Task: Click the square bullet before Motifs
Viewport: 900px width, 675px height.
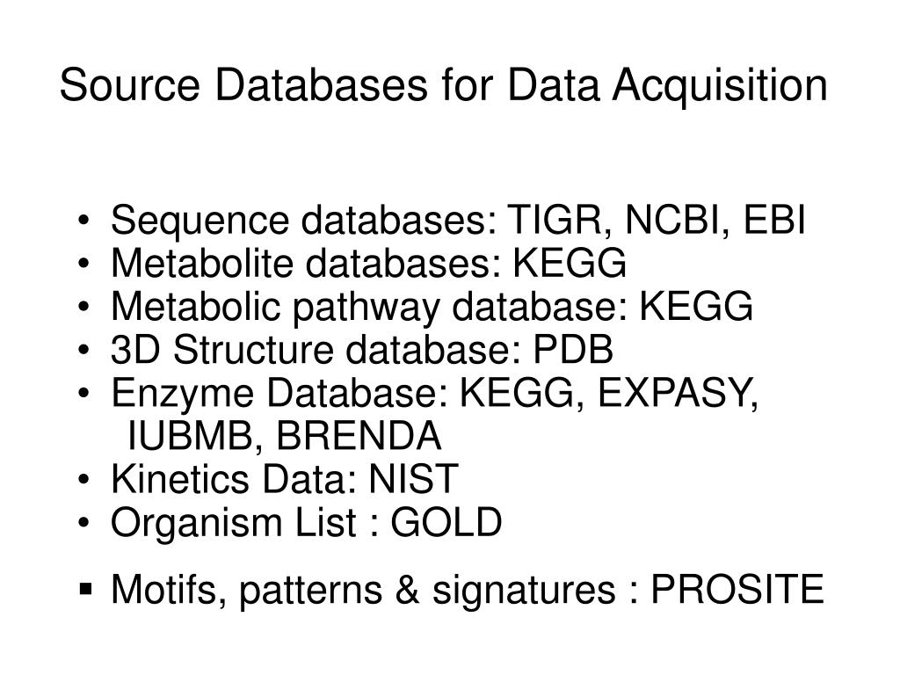Action: [x=85, y=590]
